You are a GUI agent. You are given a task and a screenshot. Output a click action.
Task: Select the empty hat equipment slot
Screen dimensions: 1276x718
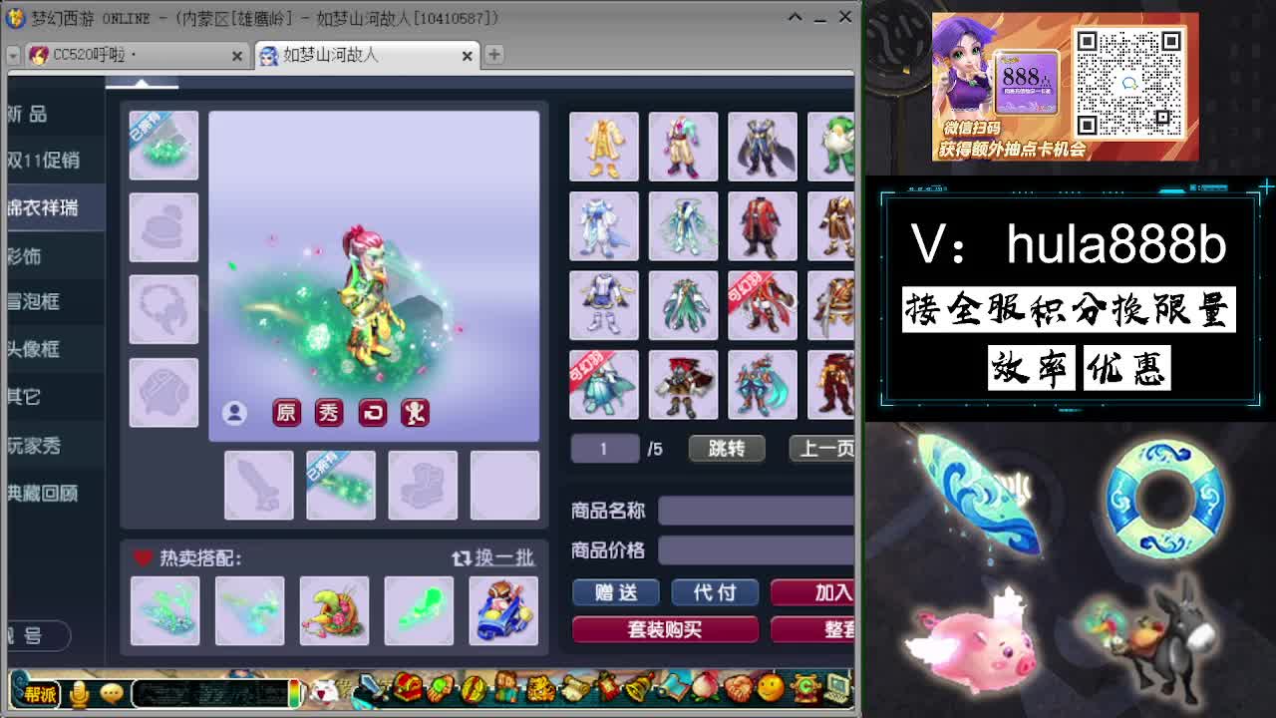pyautogui.click(x=163, y=227)
